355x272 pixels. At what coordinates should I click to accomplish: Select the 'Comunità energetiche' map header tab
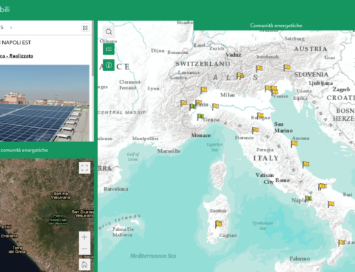coord(276,26)
